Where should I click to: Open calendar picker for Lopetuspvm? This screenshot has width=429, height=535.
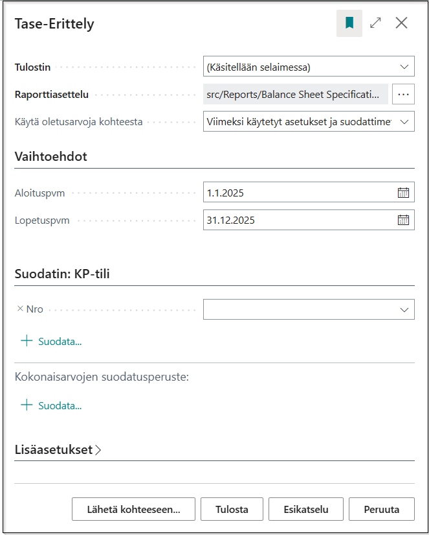[404, 220]
